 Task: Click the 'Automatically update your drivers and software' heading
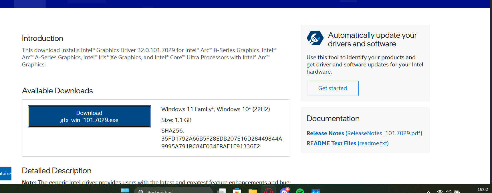[x=372, y=40]
